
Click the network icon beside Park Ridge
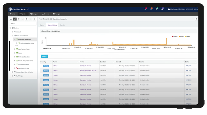[15, 76]
